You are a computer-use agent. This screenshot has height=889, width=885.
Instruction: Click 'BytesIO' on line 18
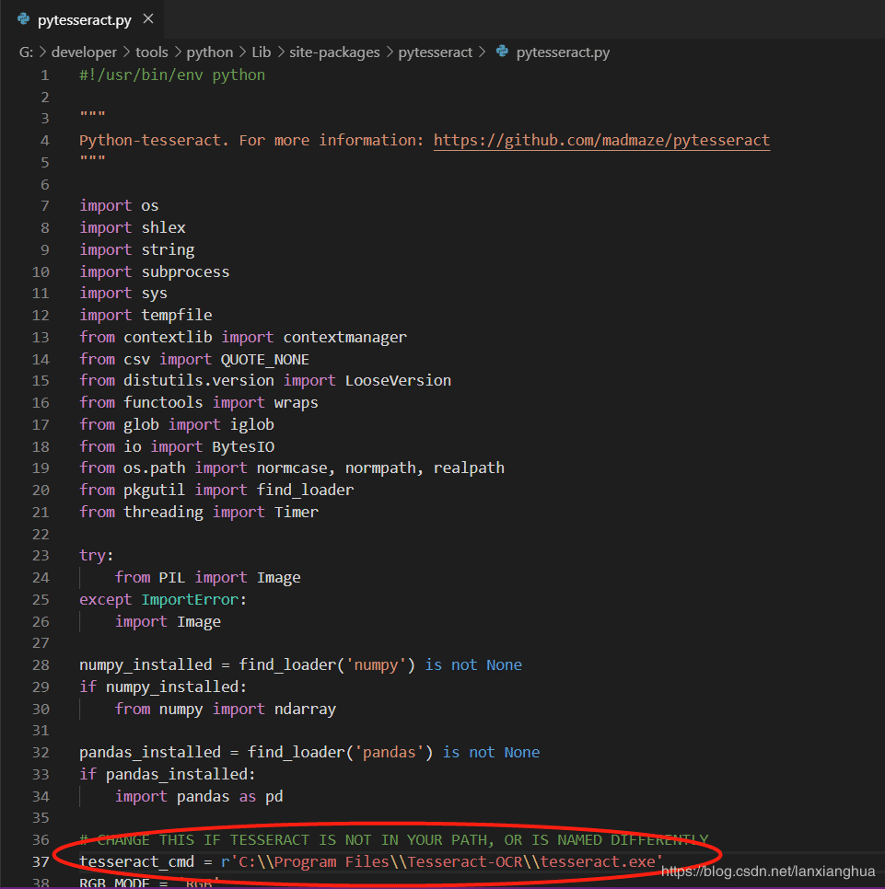point(243,446)
